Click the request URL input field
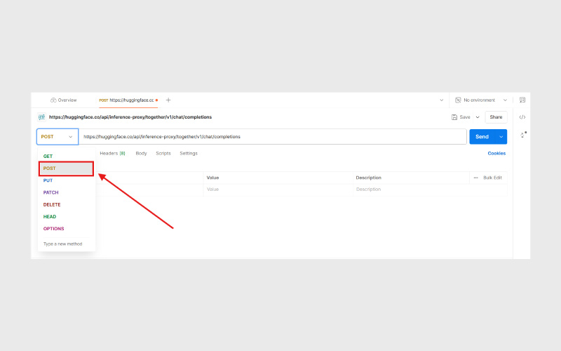Viewport: 561px width, 351px height. pyautogui.click(x=272, y=137)
